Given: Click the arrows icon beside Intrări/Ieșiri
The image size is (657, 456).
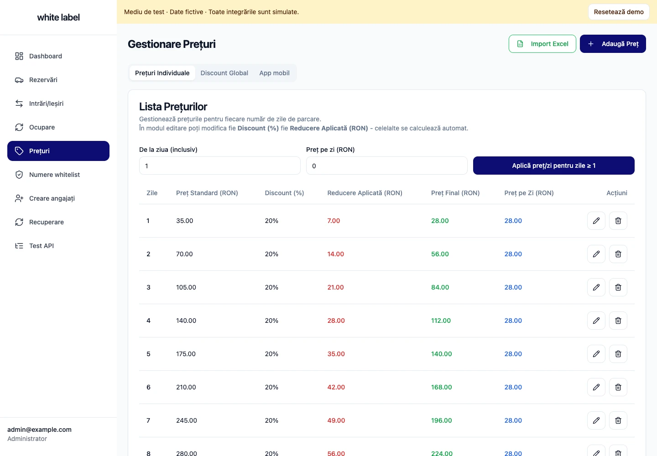Looking at the screenshot, I should pyautogui.click(x=19, y=104).
